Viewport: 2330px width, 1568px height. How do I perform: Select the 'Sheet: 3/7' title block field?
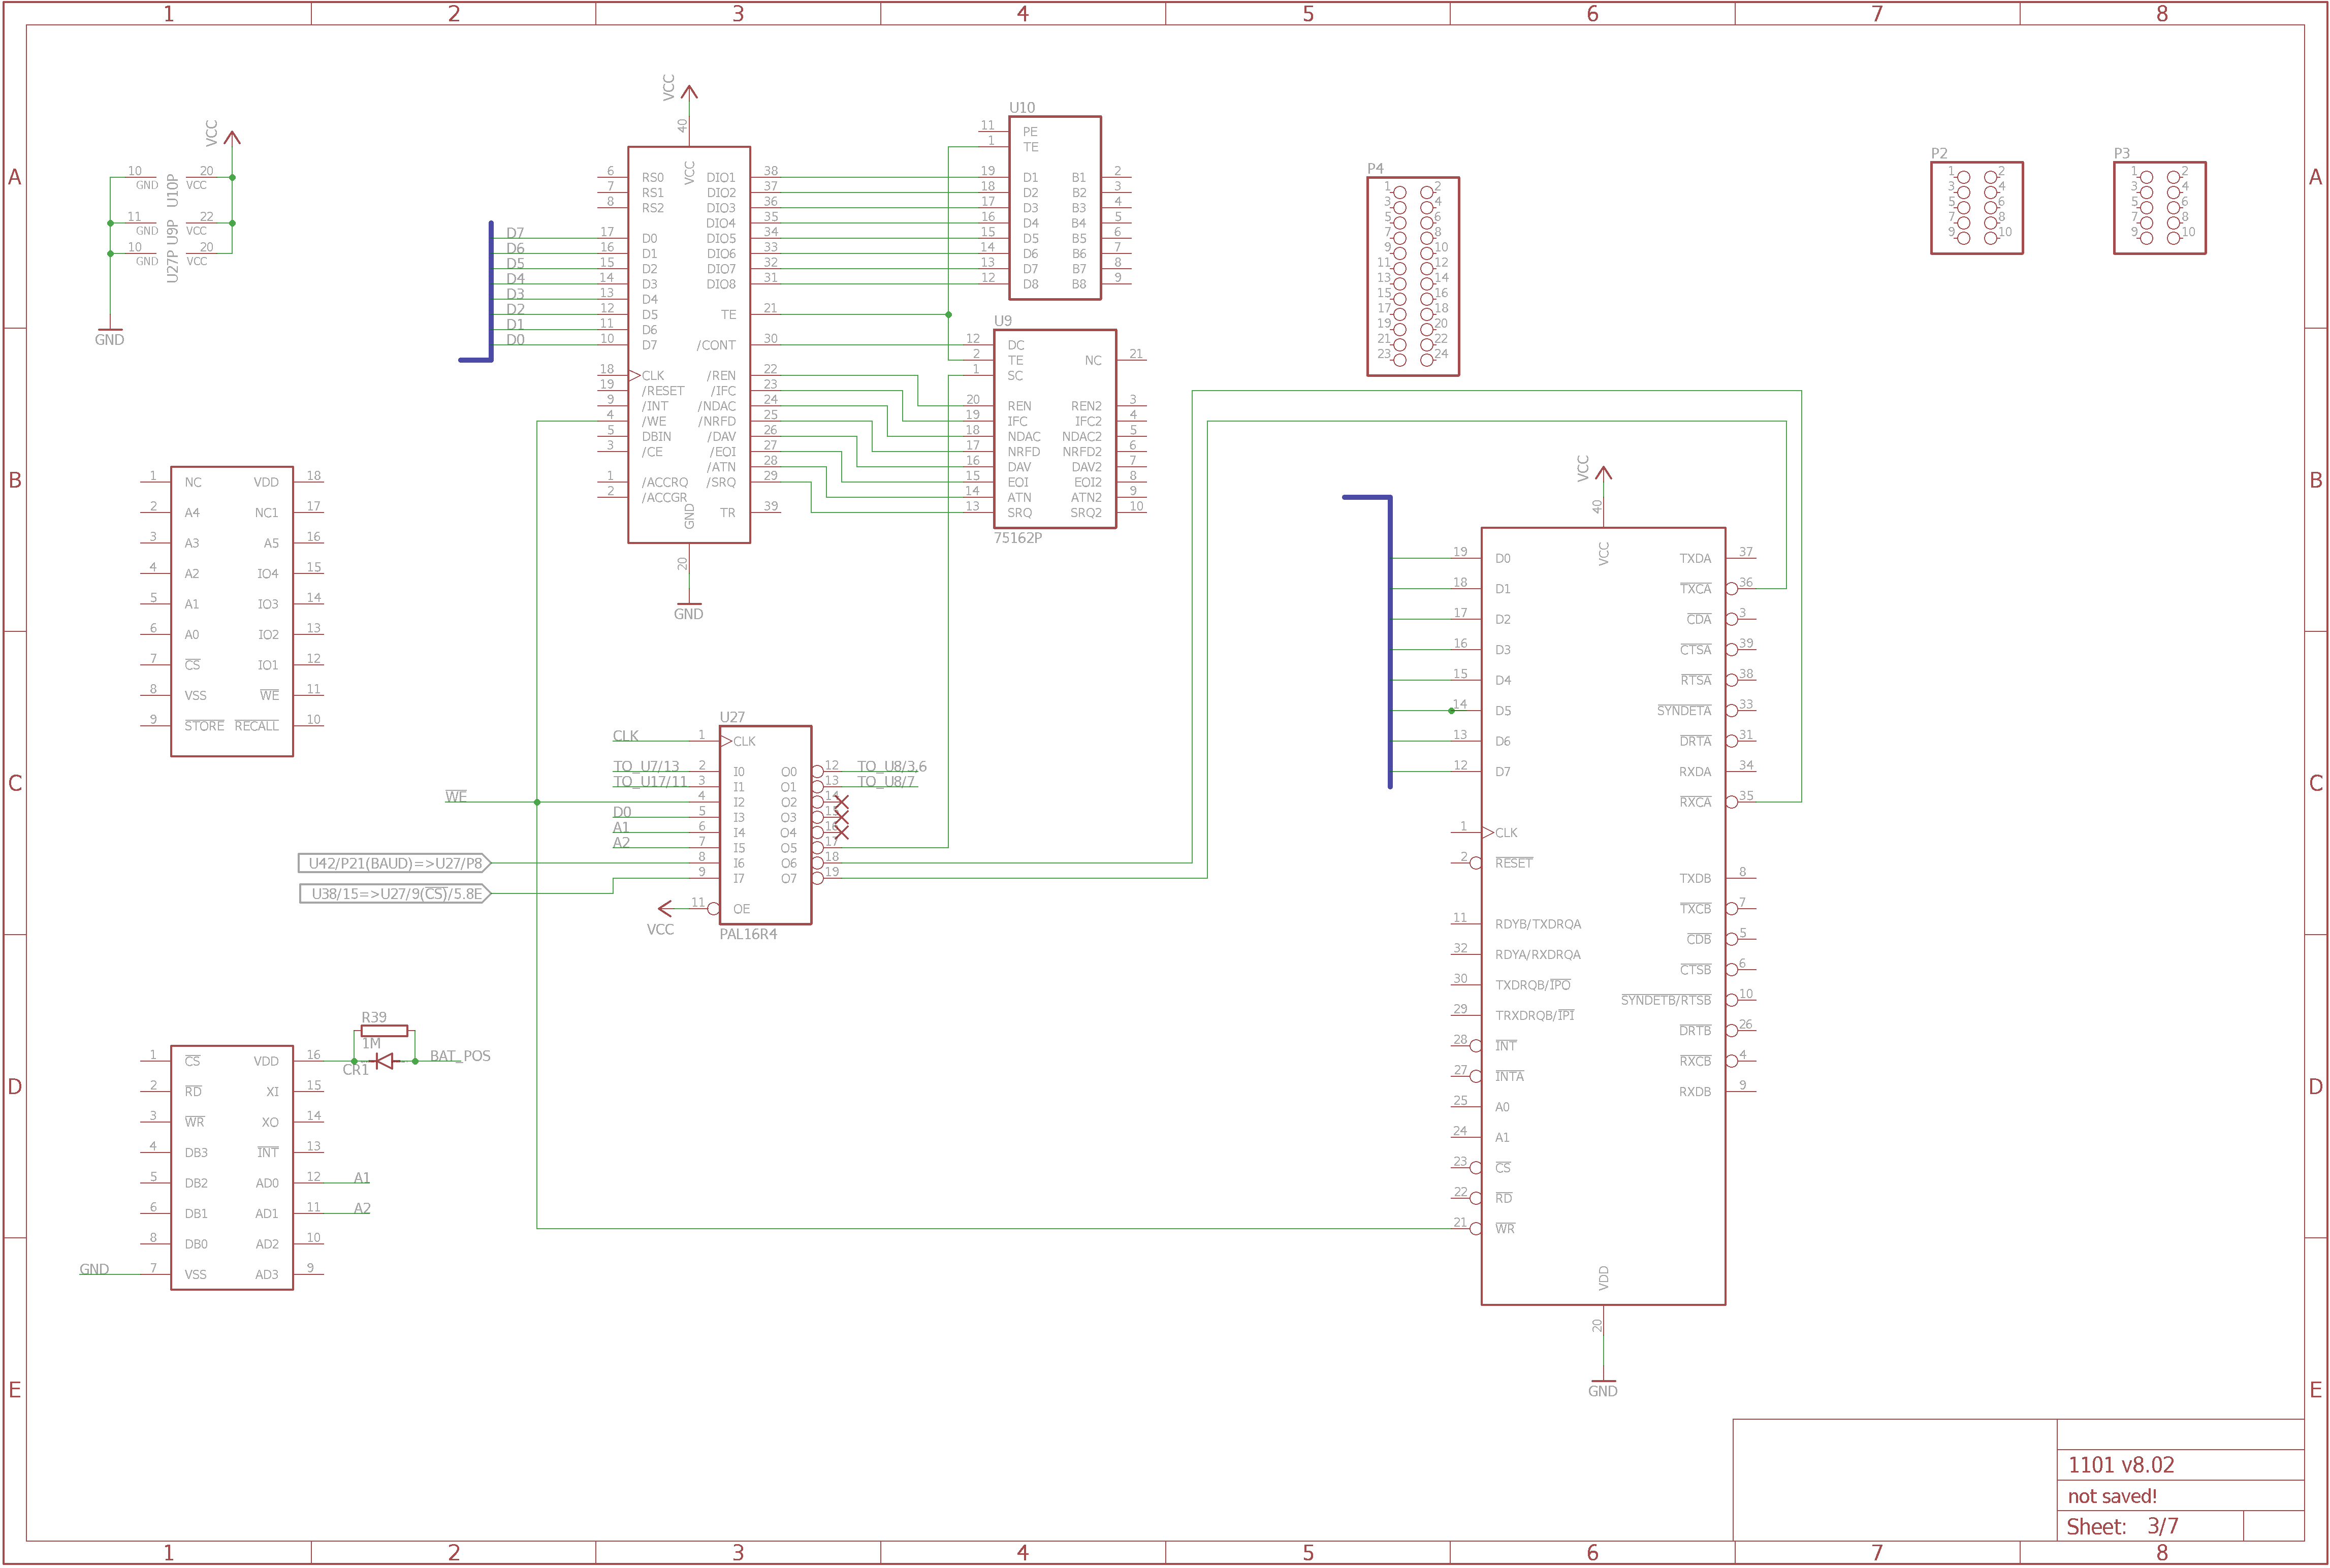pyautogui.click(x=2122, y=1527)
